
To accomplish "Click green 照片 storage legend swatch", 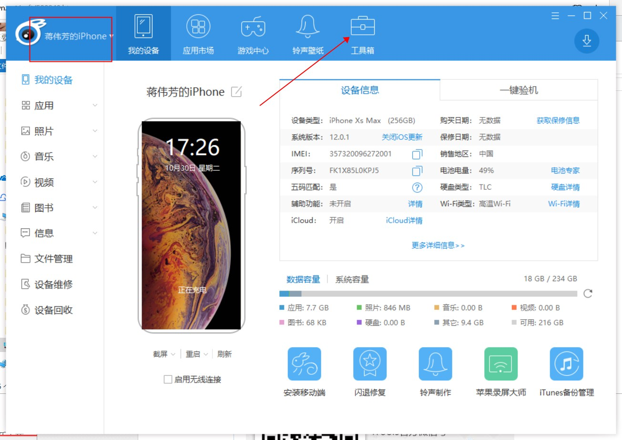I will pos(359,308).
